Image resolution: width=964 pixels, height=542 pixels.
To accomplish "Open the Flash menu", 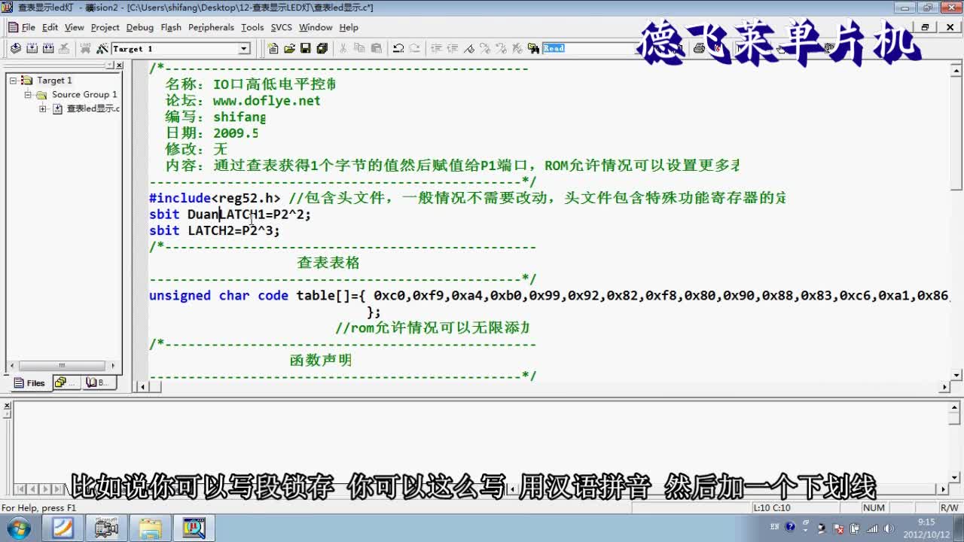I will [x=171, y=27].
